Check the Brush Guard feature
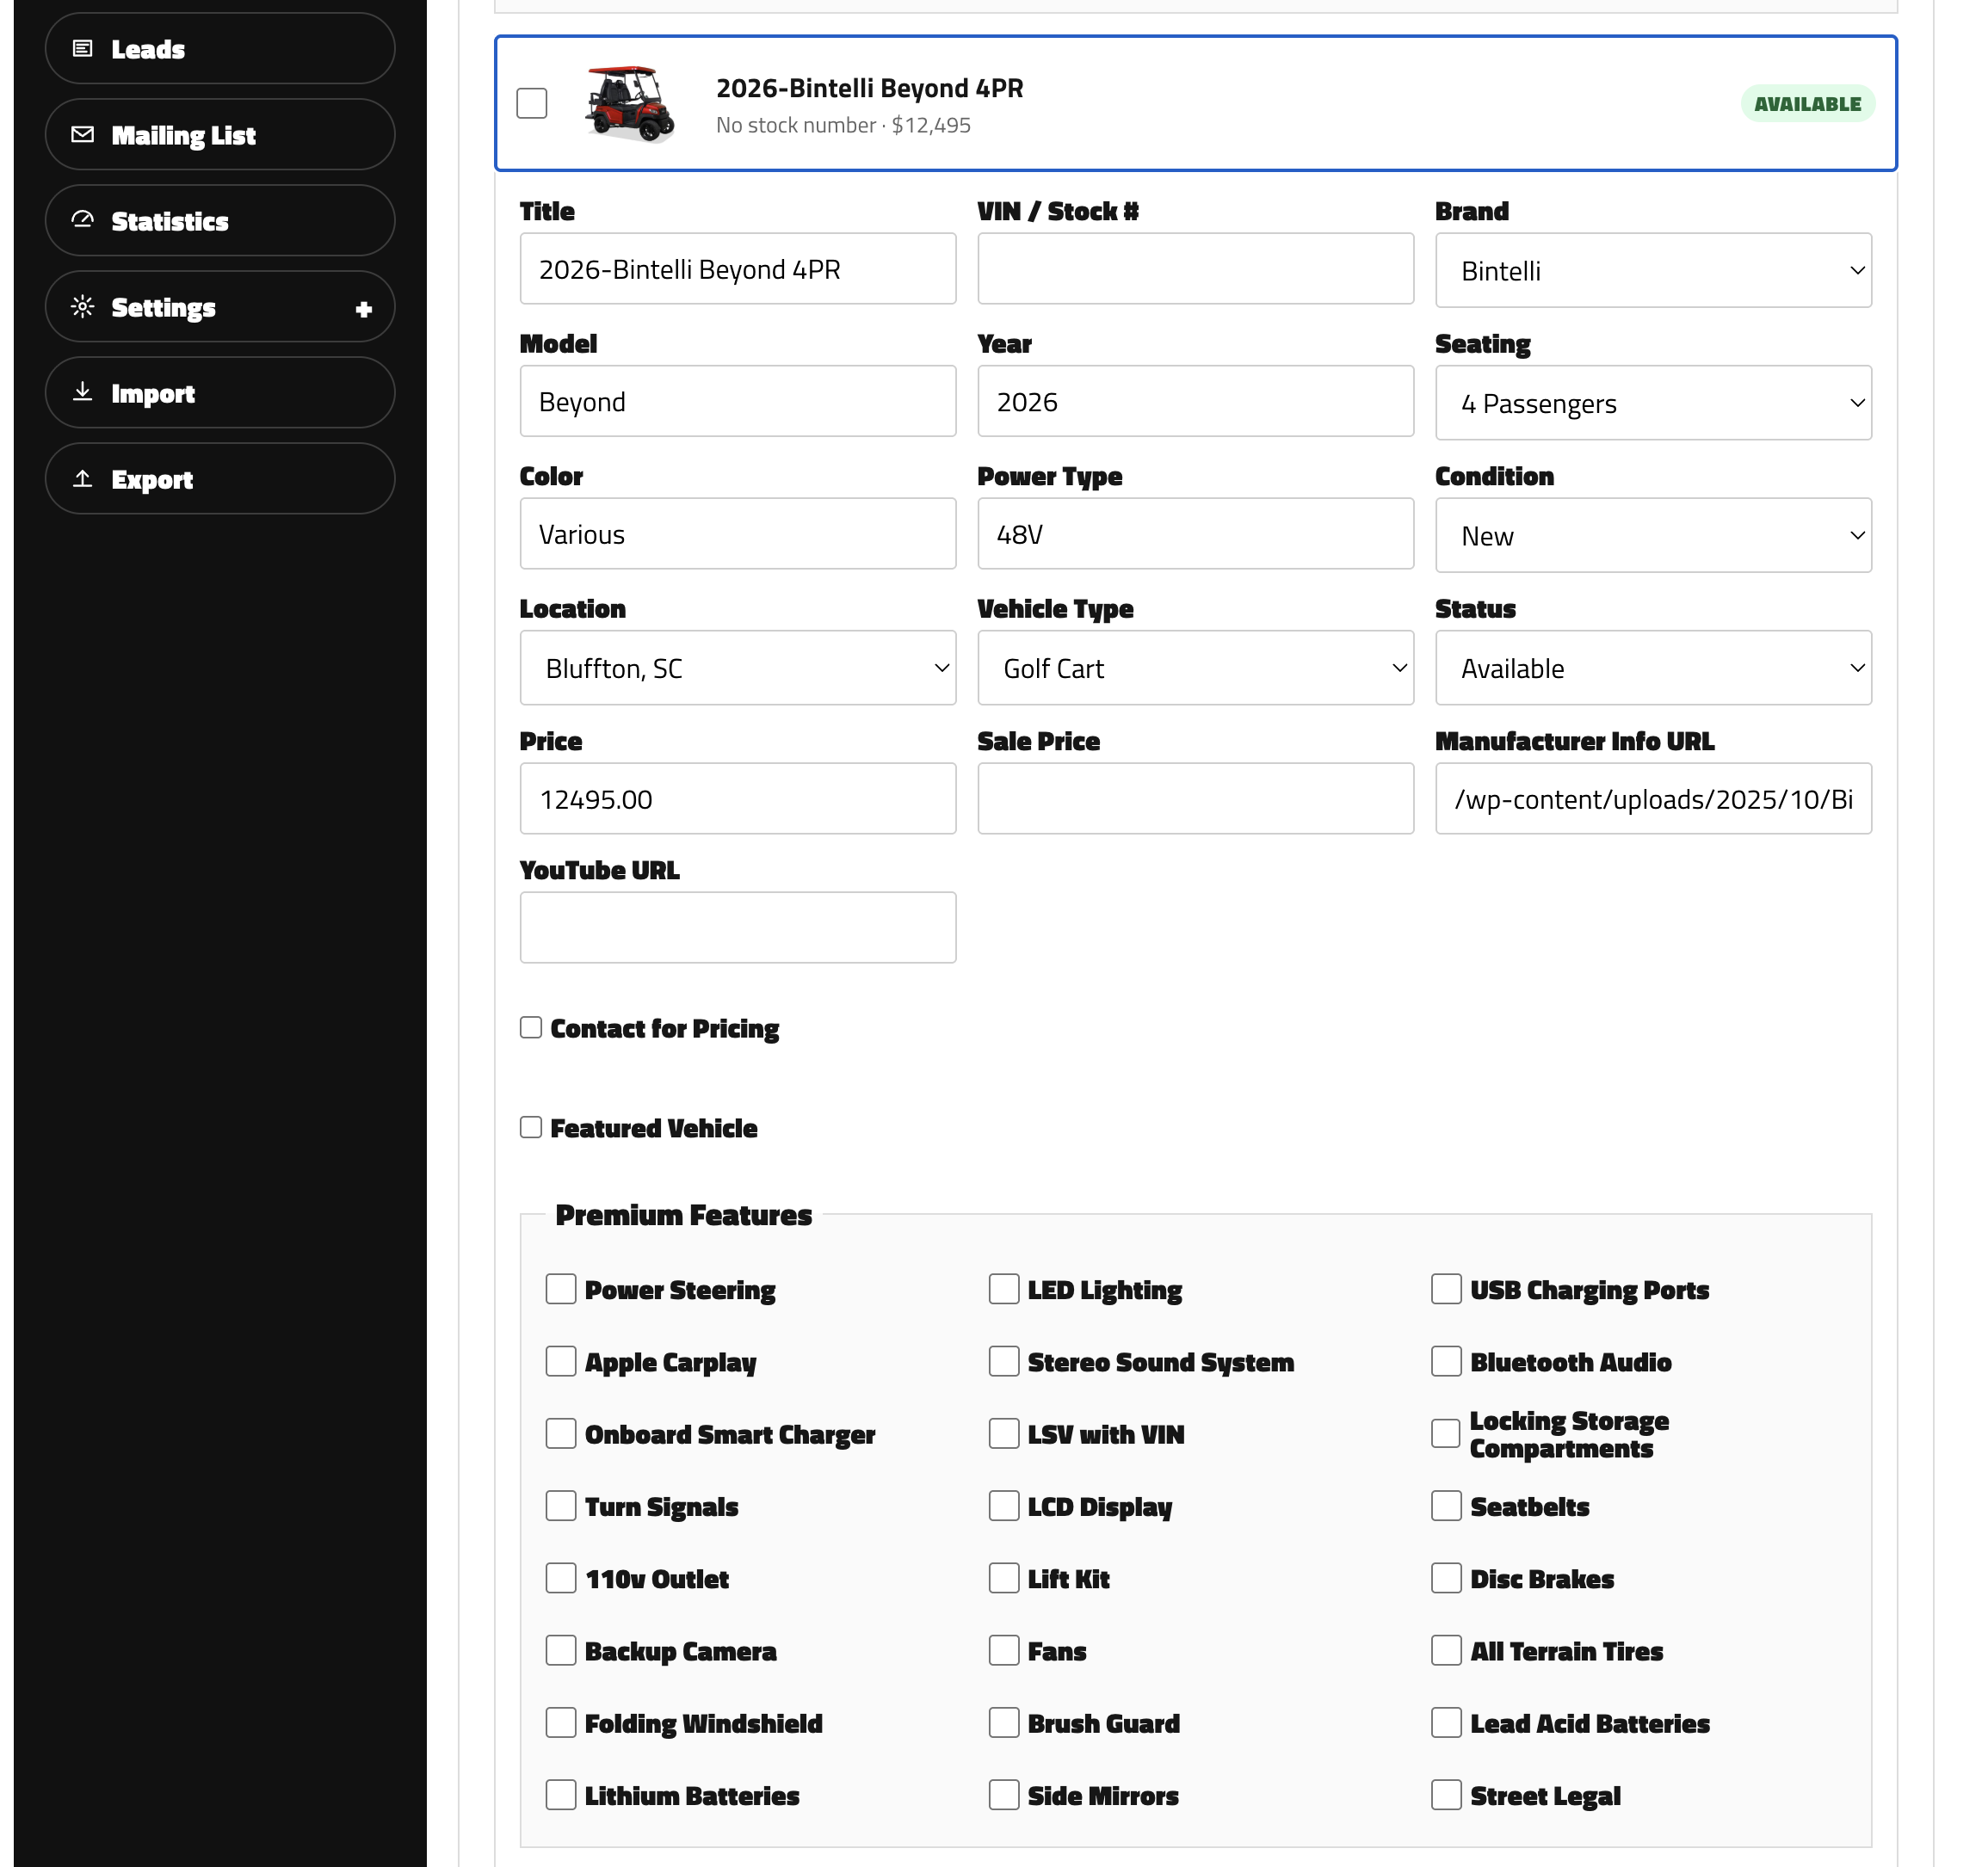 tap(1004, 1722)
